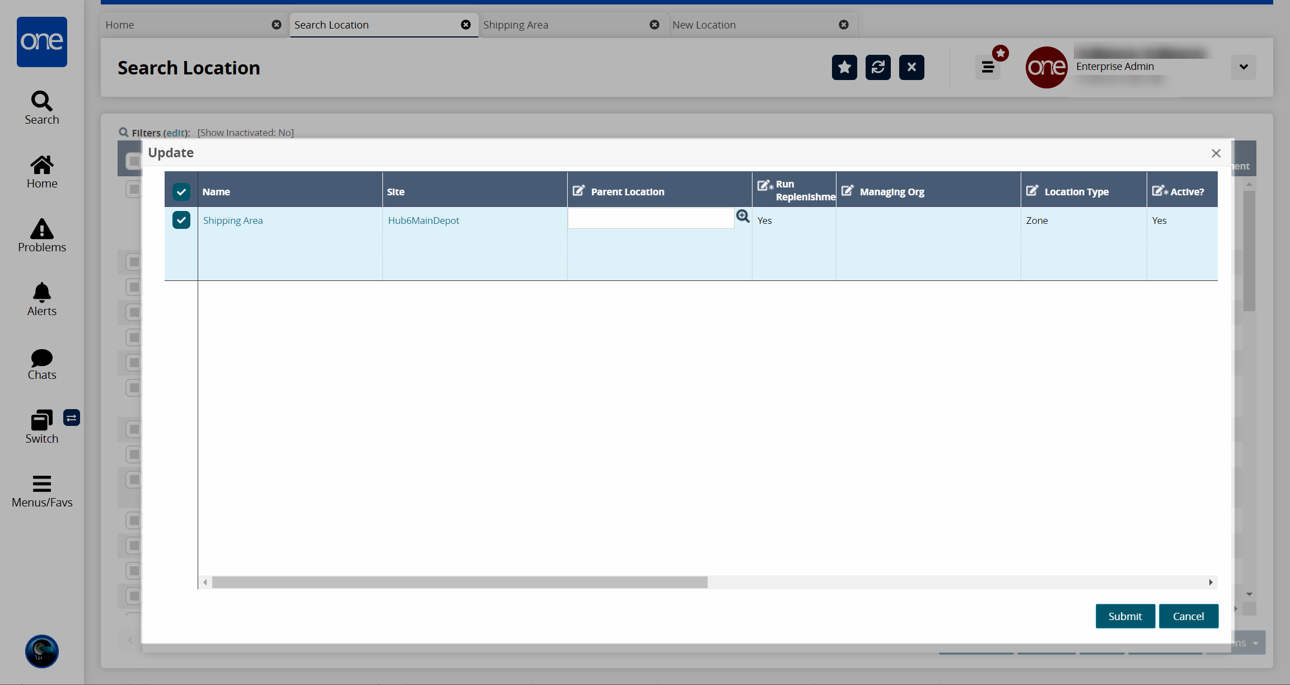Click the Alerts icon in left sidebar
Viewport: 1290px width, 685px height.
pos(41,299)
